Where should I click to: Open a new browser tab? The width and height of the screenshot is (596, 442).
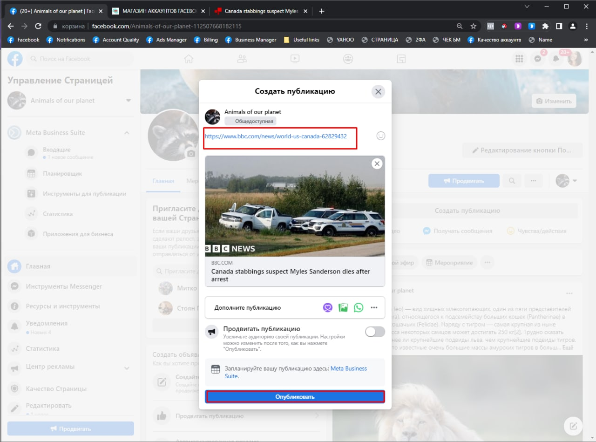click(322, 11)
